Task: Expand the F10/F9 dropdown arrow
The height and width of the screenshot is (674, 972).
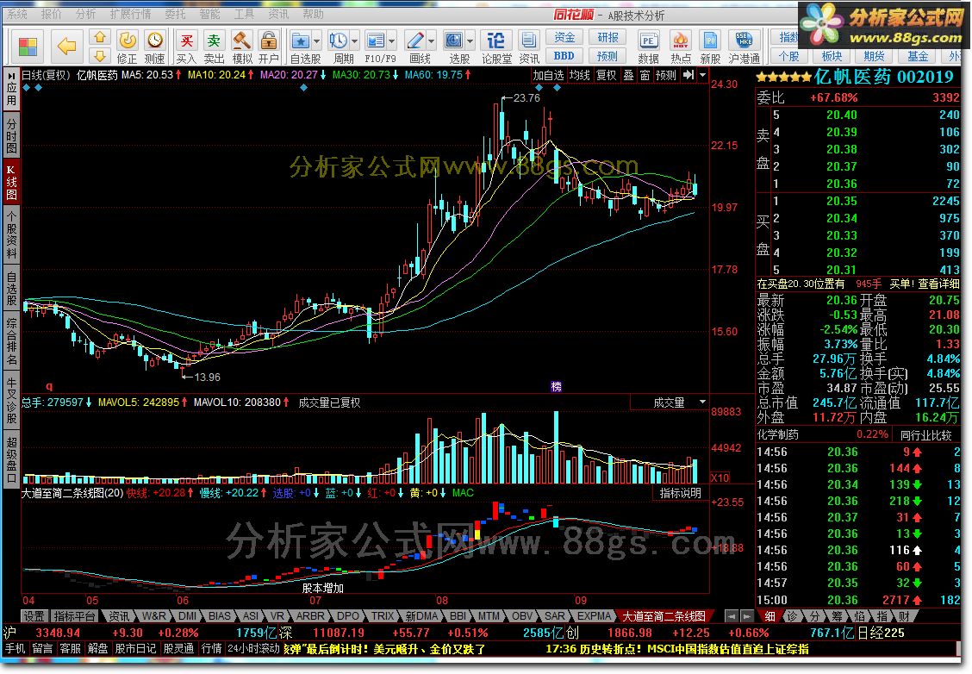Action: [x=392, y=41]
